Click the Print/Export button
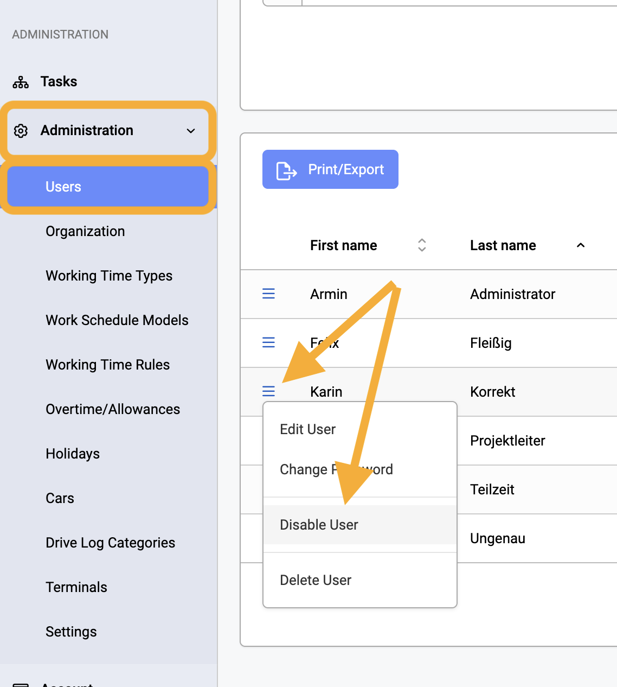The height and width of the screenshot is (687, 617). pos(330,169)
